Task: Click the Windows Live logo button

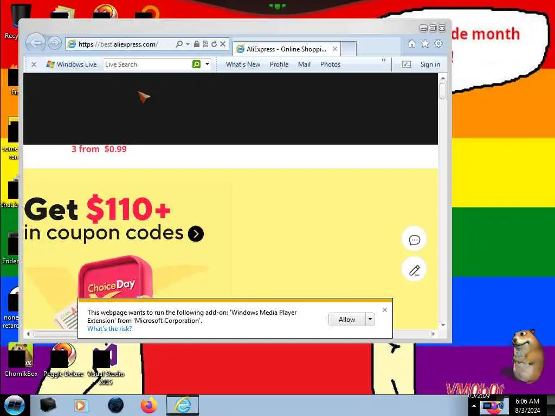Action: (x=72, y=64)
